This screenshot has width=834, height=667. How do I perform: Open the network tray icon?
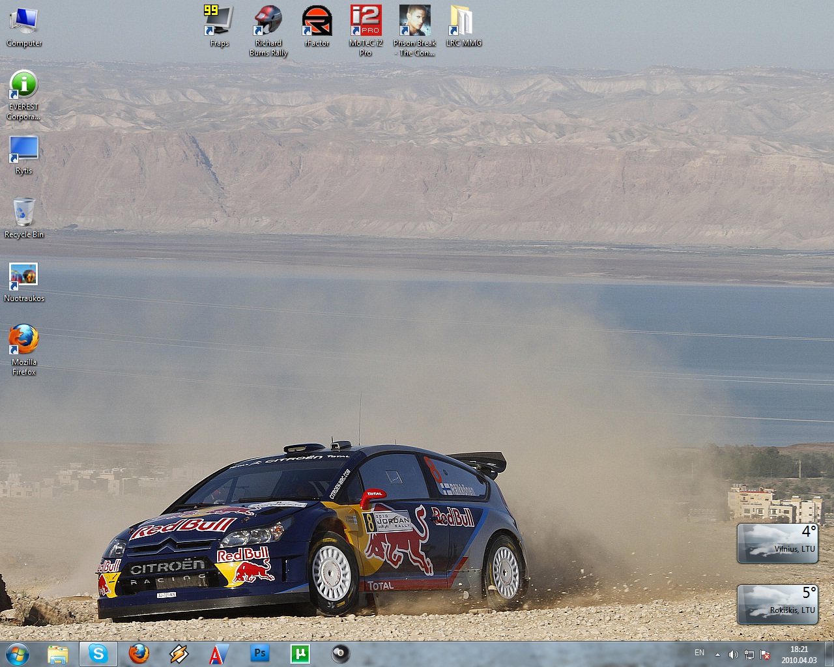coord(749,655)
